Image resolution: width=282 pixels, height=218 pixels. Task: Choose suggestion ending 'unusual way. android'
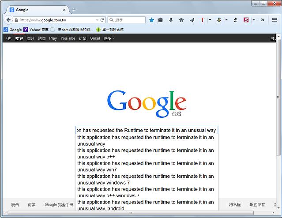(x=147, y=205)
